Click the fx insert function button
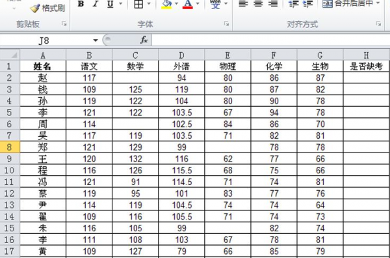This screenshot has height=258, width=390. [144, 40]
